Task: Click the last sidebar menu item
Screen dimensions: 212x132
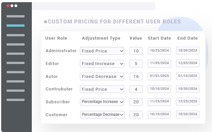Action: [16, 100]
